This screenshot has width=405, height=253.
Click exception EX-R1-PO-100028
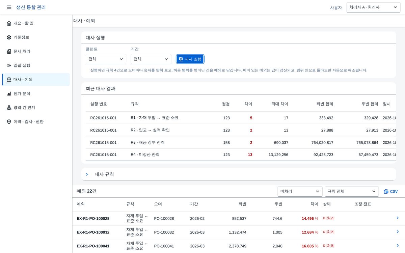pos(93,219)
